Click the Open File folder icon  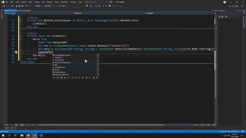17,6
